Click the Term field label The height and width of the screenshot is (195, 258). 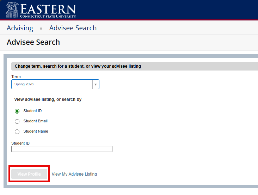(16, 77)
